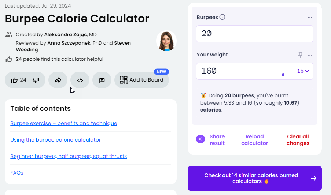Click Share result button
This screenshot has height=195, width=331.
point(211,140)
